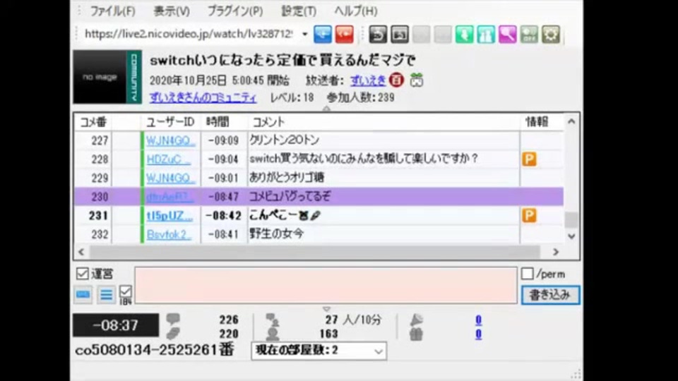The height and width of the screenshot is (381, 678).
Task: Click the comment count speech bubble icon
Action: pos(173,319)
